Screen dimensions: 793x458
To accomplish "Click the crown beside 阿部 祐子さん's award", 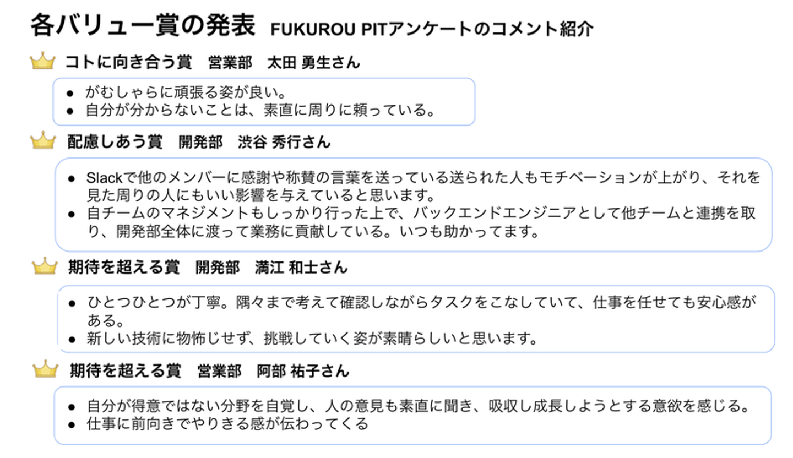I will 46,369.
